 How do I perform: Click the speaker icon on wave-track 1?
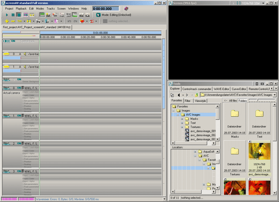pyautogui.click(x=25, y=67)
